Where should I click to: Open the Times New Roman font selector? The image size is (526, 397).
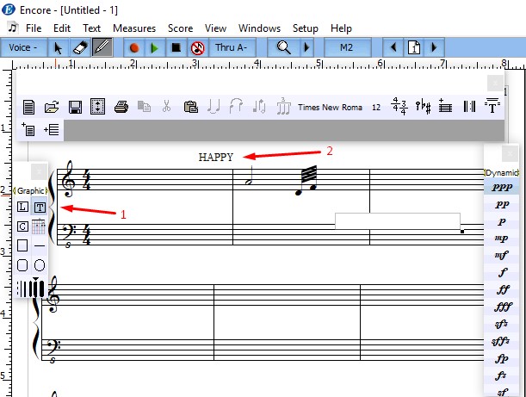[x=330, y=108]
